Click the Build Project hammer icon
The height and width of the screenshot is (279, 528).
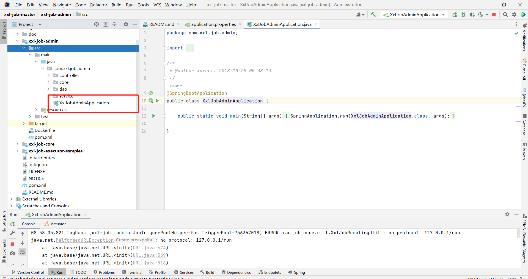[x=373, y=15]
